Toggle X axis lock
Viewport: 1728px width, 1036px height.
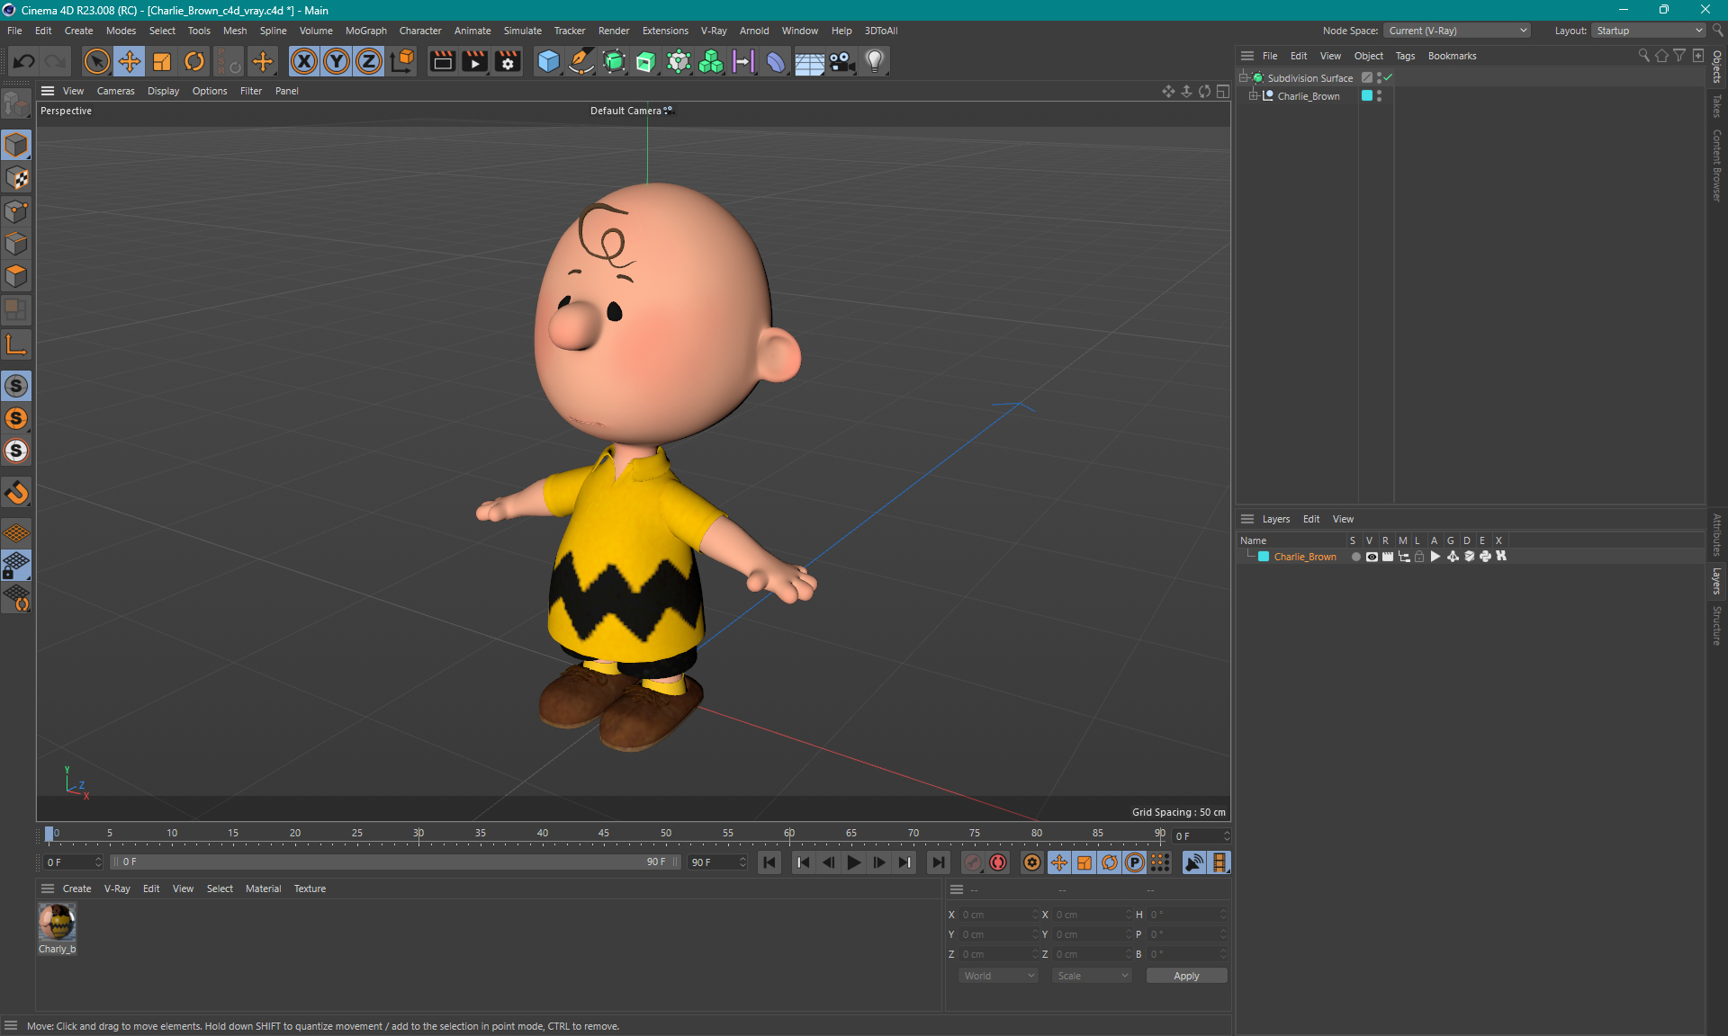[304, 61]
